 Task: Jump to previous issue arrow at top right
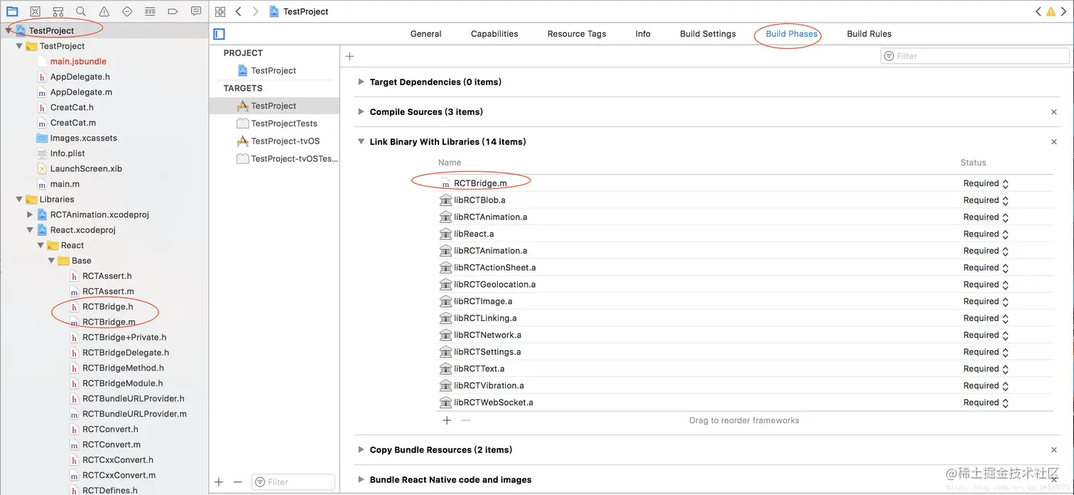click(x=1038, y=11)
